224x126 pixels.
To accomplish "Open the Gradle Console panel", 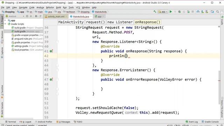I will pyautogui.click(x=210, y=122).
